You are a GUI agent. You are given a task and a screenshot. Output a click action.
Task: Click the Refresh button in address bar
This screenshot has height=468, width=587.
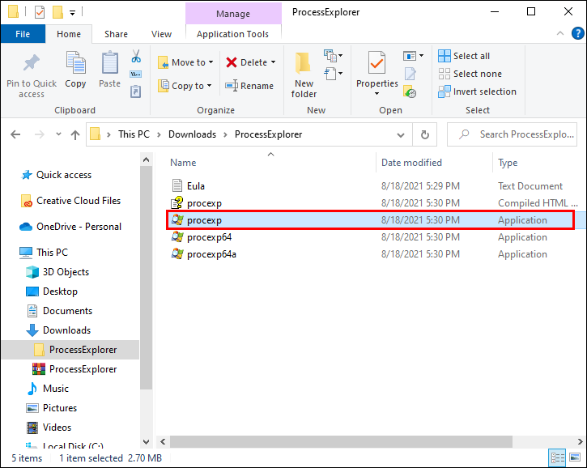(x=424, y=134)
